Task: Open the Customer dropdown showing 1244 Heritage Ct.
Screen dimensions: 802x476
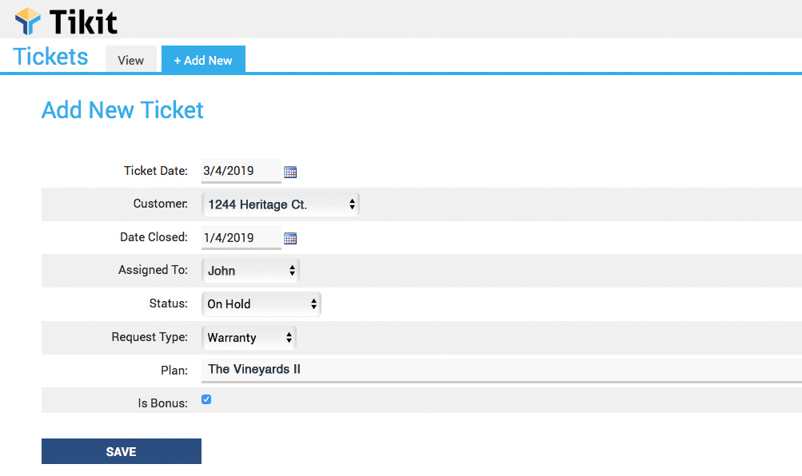Action: pyautogui.click(x=280, y=204)
